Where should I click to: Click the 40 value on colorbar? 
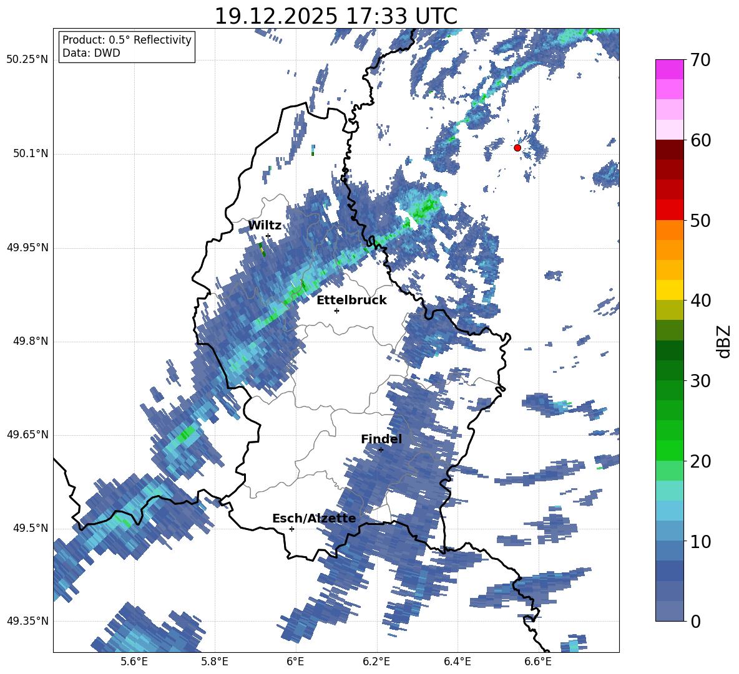click(x=700, y=301)
